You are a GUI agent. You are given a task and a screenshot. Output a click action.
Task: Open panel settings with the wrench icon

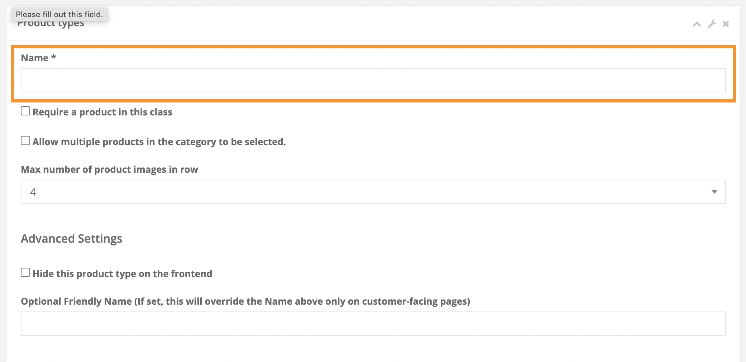point(712,24)
